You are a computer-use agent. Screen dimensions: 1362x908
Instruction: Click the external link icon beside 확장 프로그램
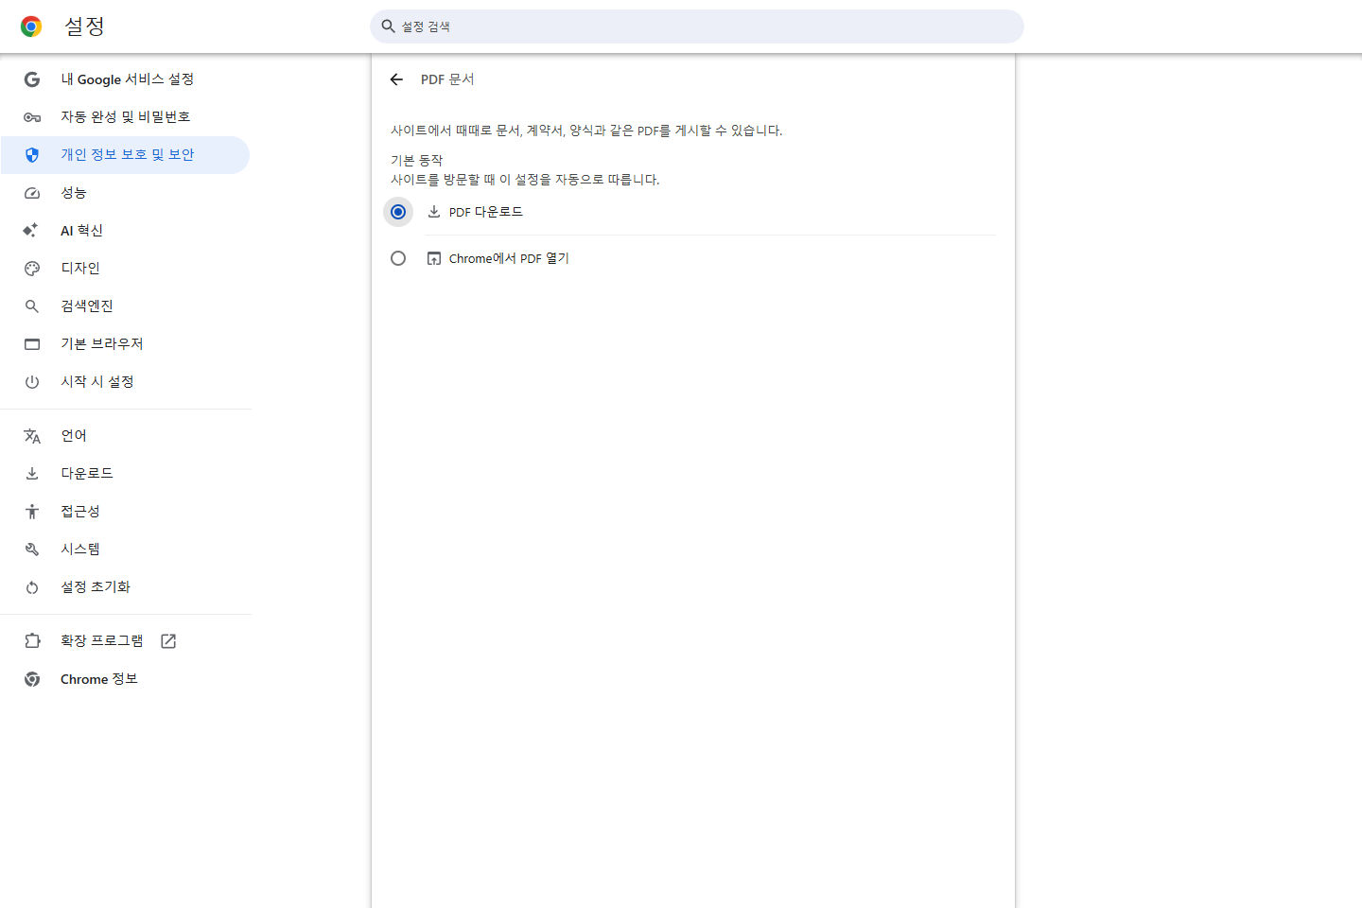pos(168,641)
